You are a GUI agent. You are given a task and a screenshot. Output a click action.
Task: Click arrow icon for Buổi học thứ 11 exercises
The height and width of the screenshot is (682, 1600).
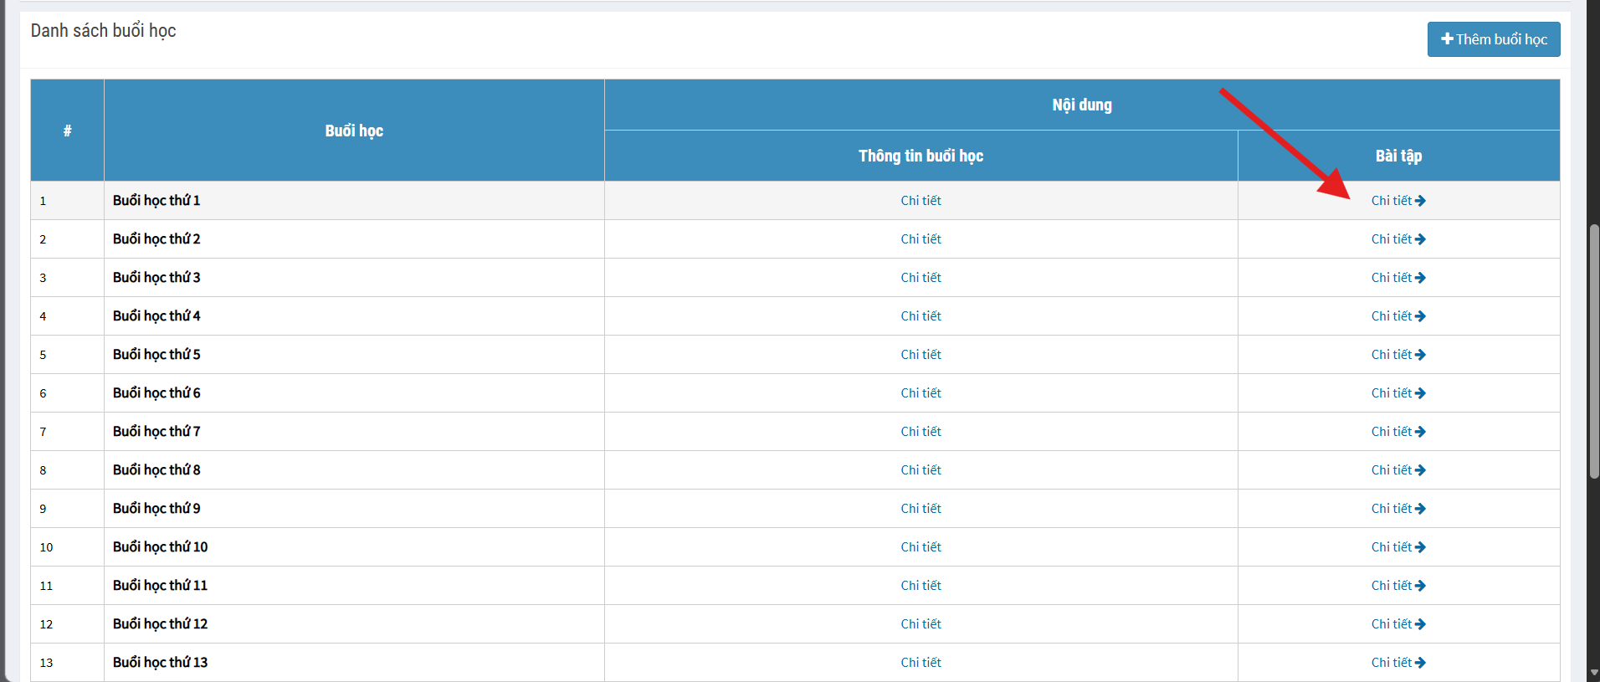click(x=1420, y=586)
